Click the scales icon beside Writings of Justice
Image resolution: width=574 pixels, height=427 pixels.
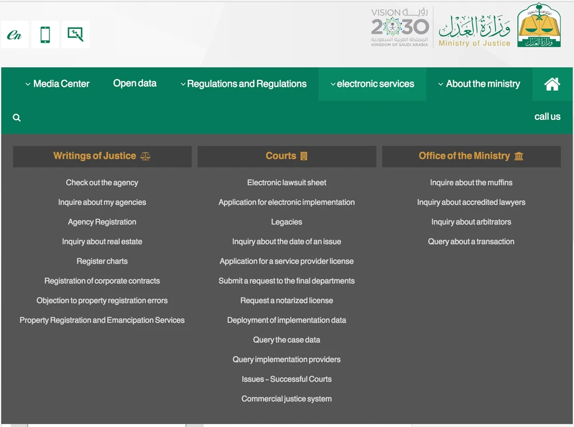click(x=145, y=156)
